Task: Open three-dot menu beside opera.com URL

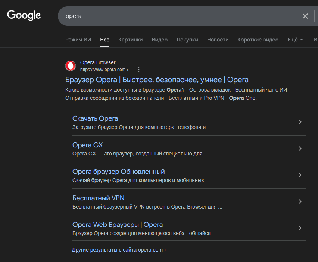Action: (x=139, y=70)
